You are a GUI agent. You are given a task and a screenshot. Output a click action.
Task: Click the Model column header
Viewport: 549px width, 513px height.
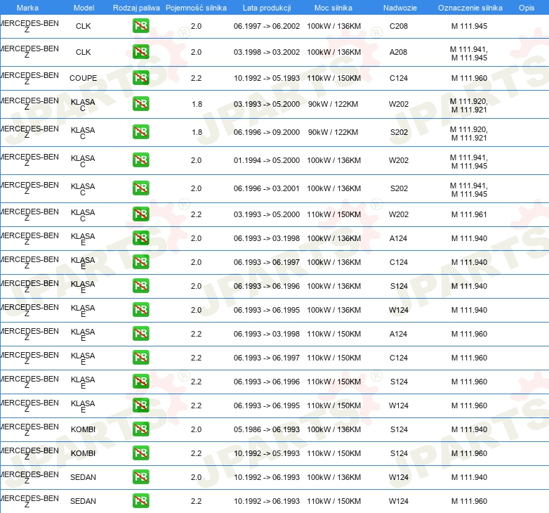(84, 7)
